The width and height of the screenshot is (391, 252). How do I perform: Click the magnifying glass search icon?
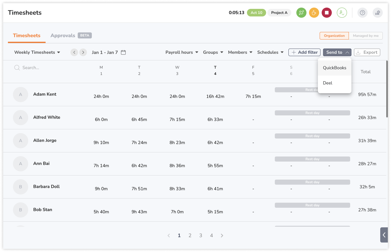point(17,67)
